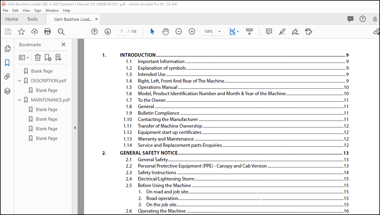The height and width of the screenshot is (215, 380).
Task: Open the notifications bell
Action: coord(375,19)
